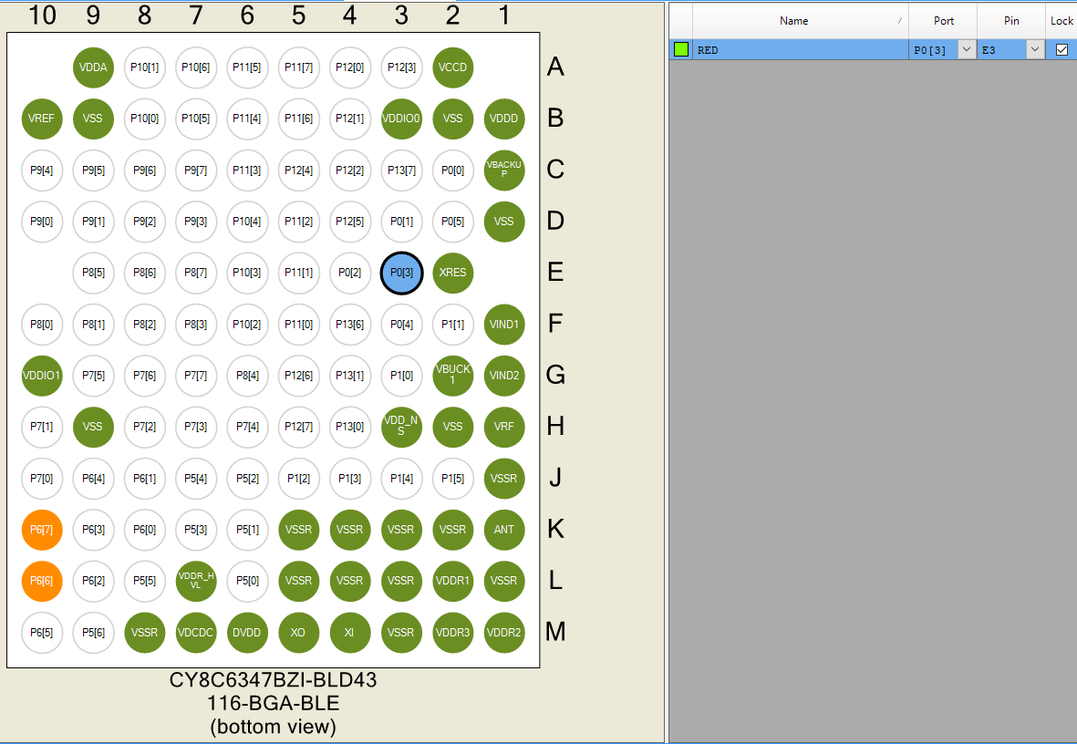Select the P0[0] pin
The width and height of the screenshot is (1077, 744).
click(452, 170)
